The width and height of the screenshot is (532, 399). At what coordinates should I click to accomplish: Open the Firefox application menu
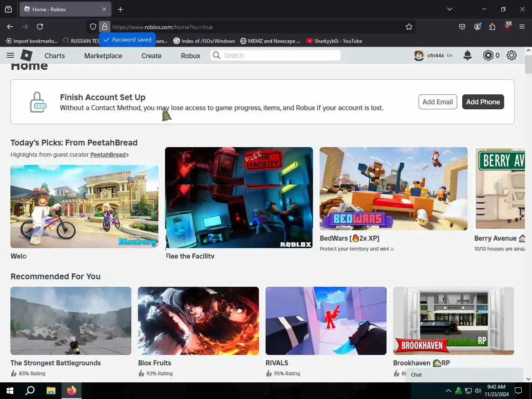tap(522, 27)
